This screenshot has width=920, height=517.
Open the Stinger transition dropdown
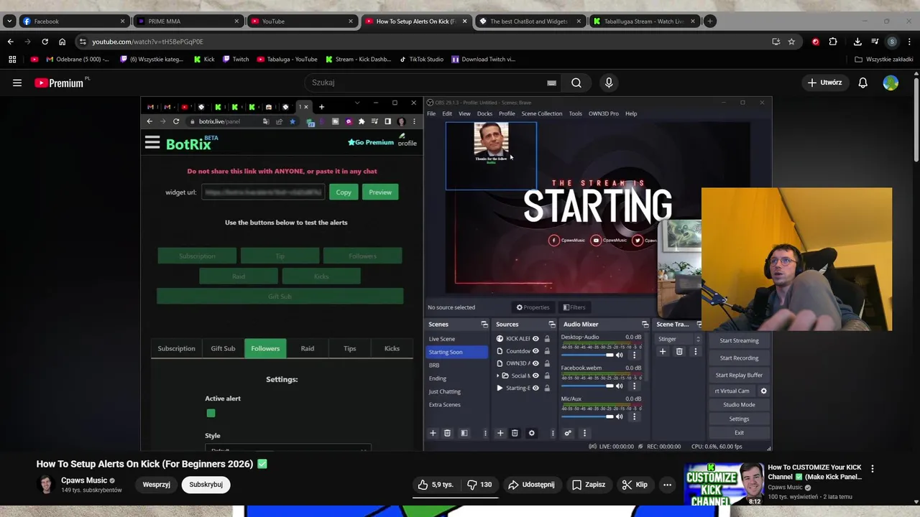pyautogui.click(x=678, y=339)
